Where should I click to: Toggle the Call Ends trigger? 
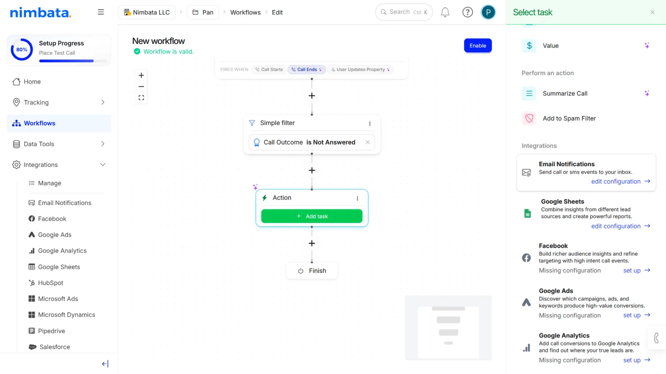point(306,69)
